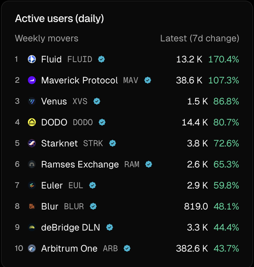Screen dimensions: 254x267
Task: Select the Weekly movers heading
Action: click(47, 38)
